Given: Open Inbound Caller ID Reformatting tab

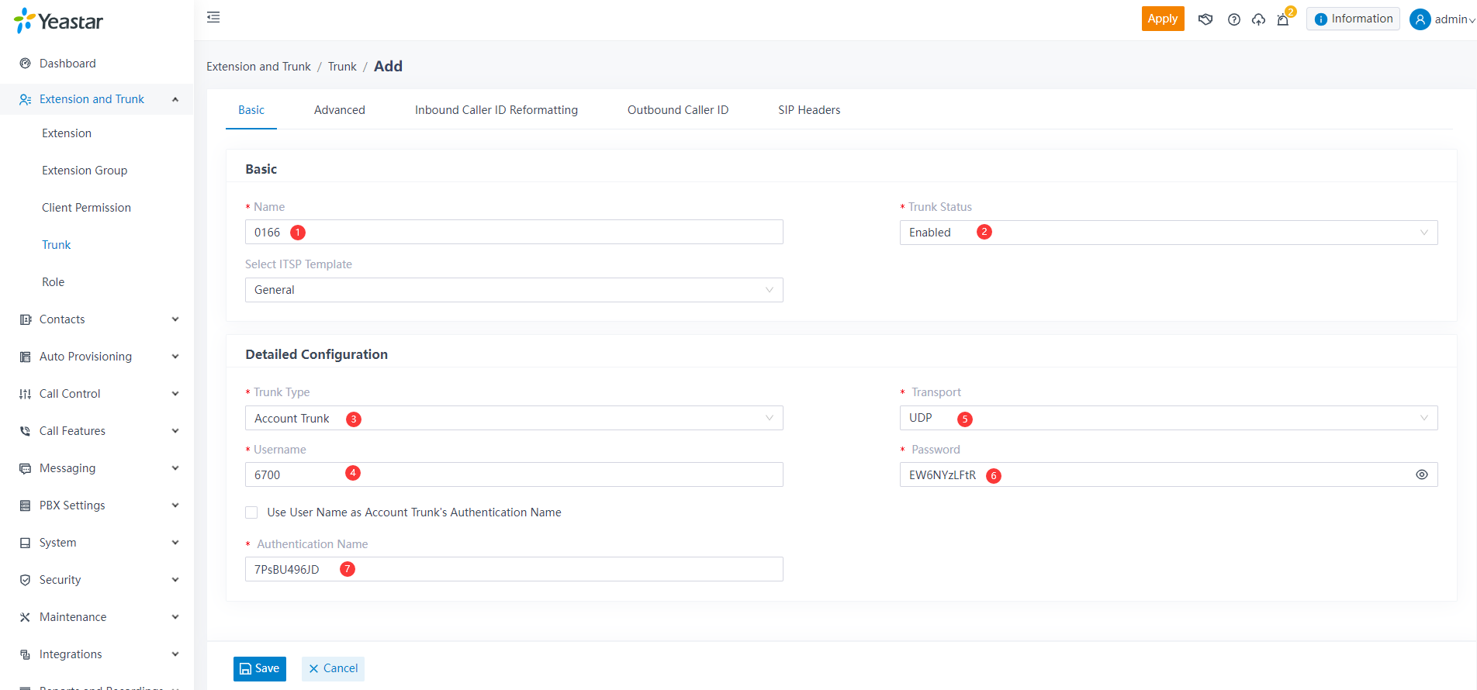Looking at the screenshot, I should click(496, 110).
